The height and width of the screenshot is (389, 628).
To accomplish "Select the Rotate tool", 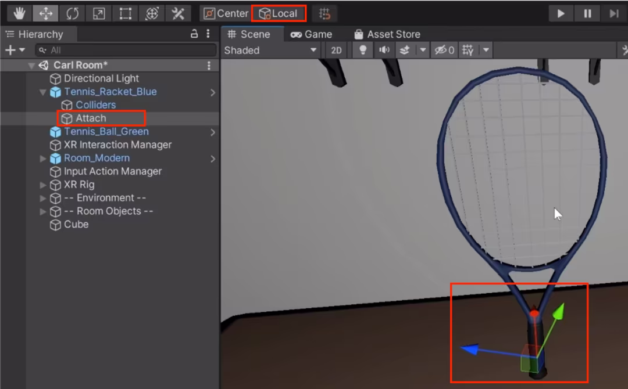I will pos(72,13).
